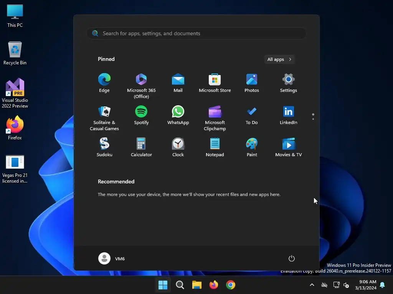Open the clock and date flyout
The image size is (393, 294).
pyautogui.click(x=366, y=285)
